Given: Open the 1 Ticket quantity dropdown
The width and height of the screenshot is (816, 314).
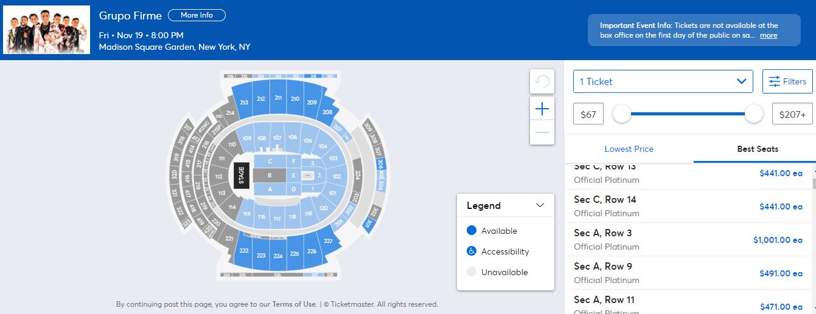Looking at the screenshot, I should [663, 81].
